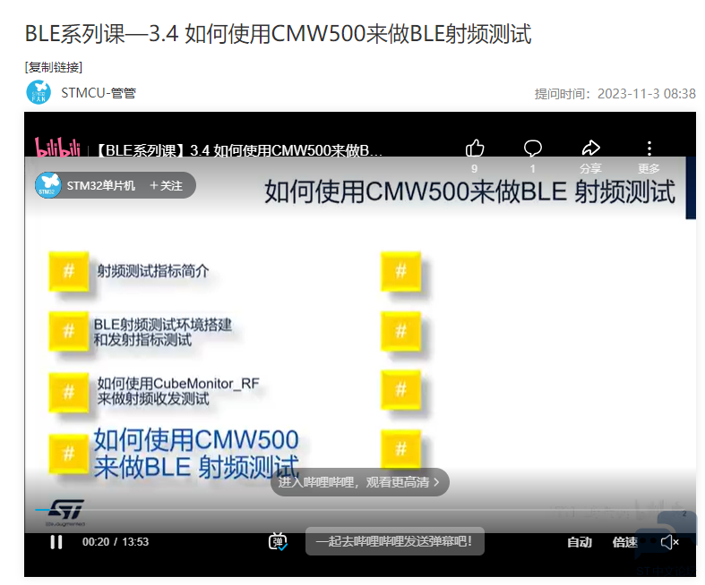The width and height of the screenshot is (705, 585).
Task: Click the [复制链接] copy link text
Action: pyautogui.click(x=54, y=67)
